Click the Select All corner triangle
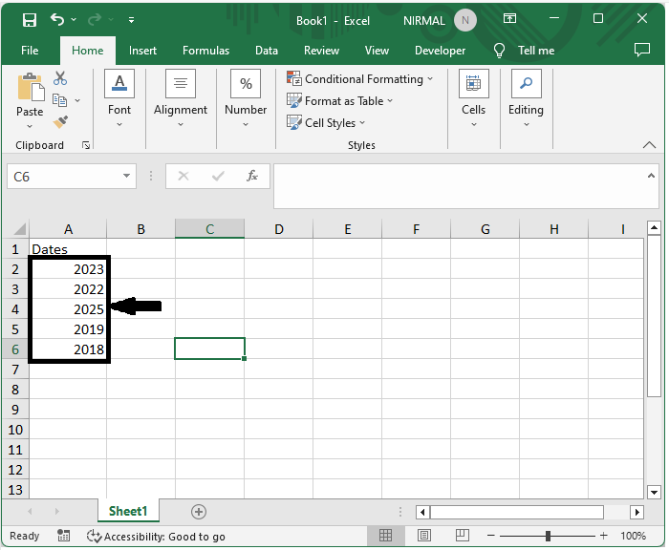This screenshot has width=669, height=550. pyautogui.click(x=20, y=229)
